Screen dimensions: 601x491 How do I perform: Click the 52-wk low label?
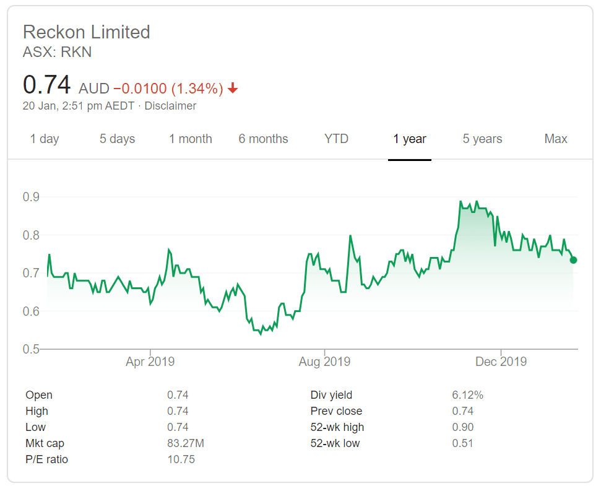(335, 443)
